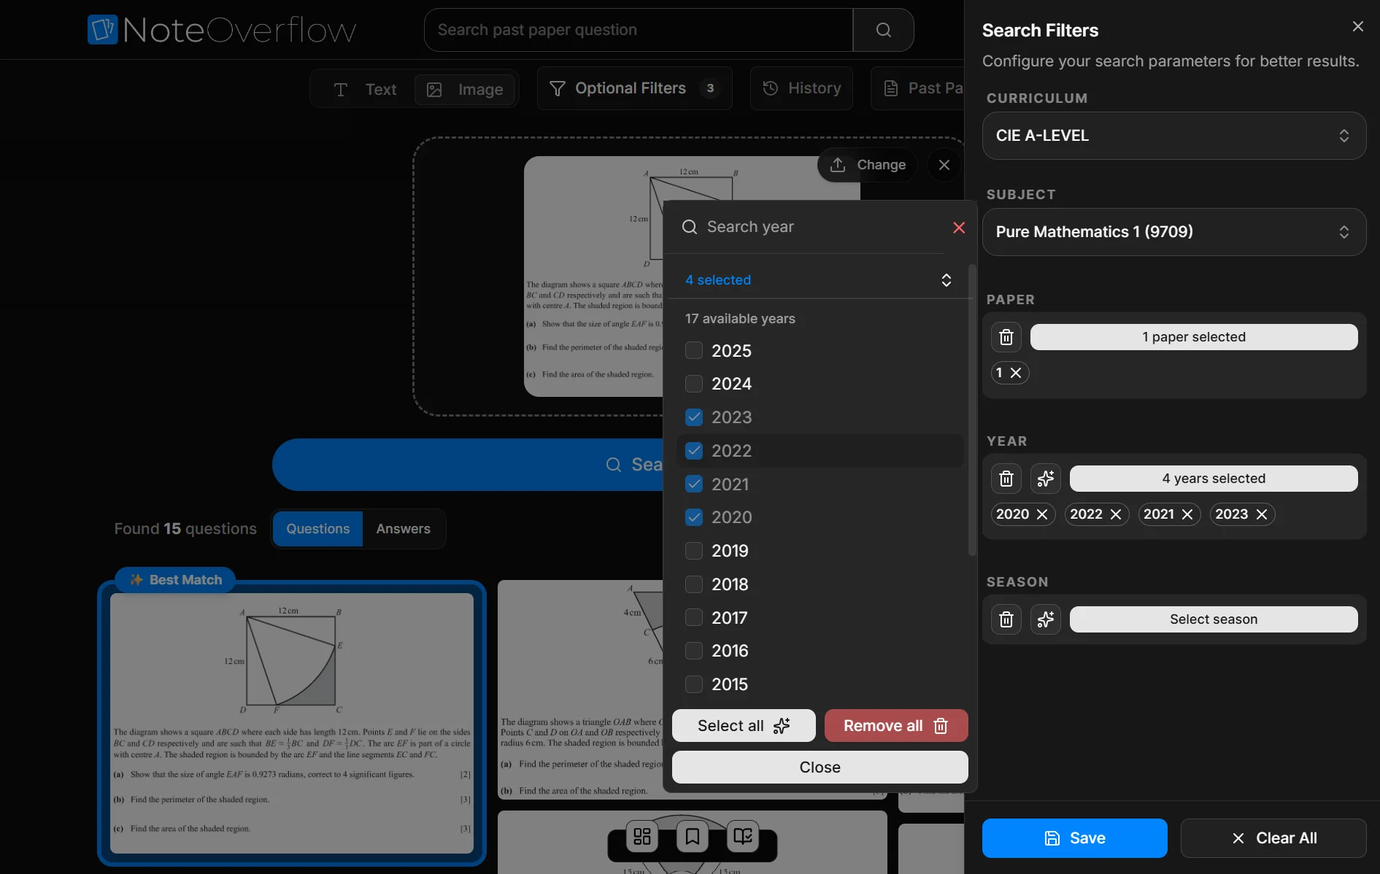Click Remove all in the year picker
This screenshot has width=1380, height=874.
[895, 725]
